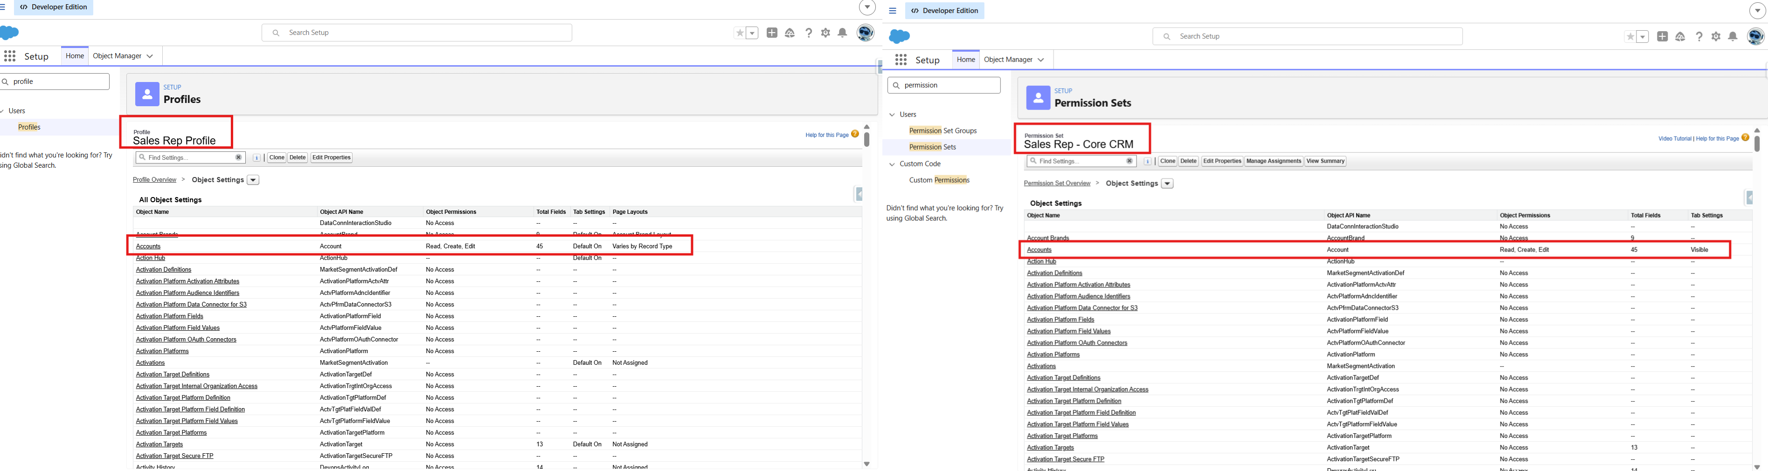Viewport: 1768px width, 471px height.
Task: Focus the Search Setup box in Profiles window
Action: (x=416, y=33)
